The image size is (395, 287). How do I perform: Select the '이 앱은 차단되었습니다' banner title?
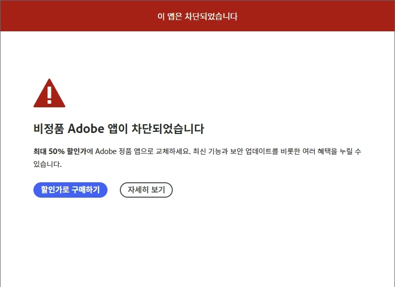coord(197,16)
